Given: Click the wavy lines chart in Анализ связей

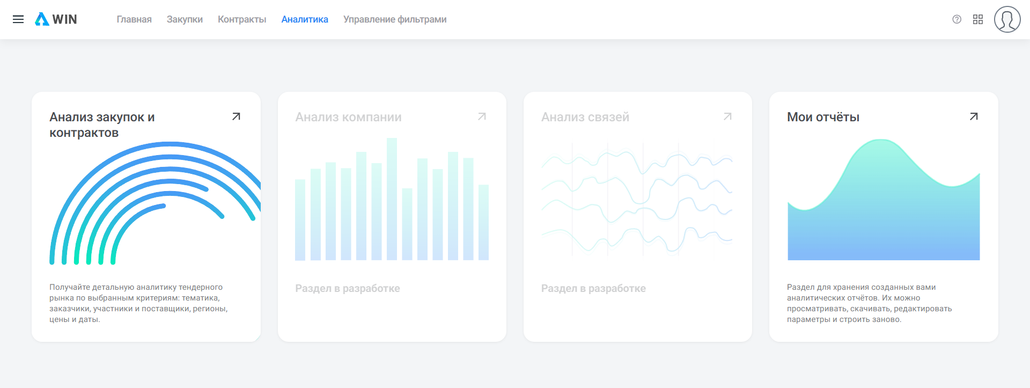Looking at the screenshot, I should pos(637,199).
